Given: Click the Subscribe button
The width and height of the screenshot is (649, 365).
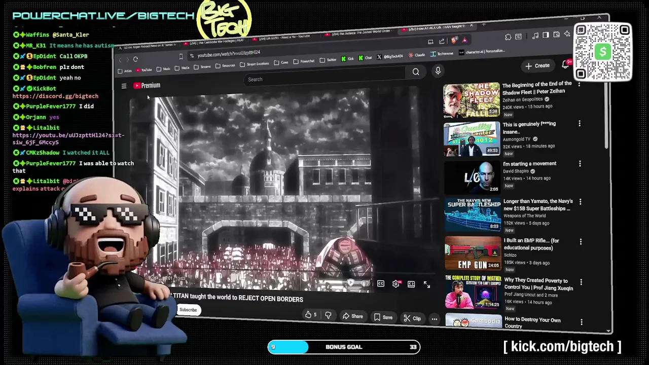Looking at the screenshot, I should click(188, 310).
